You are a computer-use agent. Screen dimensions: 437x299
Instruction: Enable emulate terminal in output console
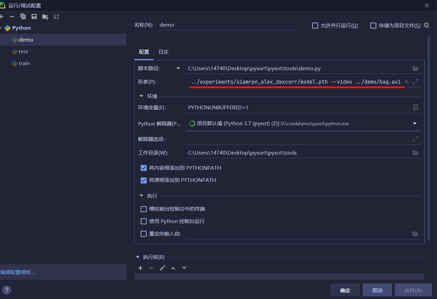click(x=144, y=209)
